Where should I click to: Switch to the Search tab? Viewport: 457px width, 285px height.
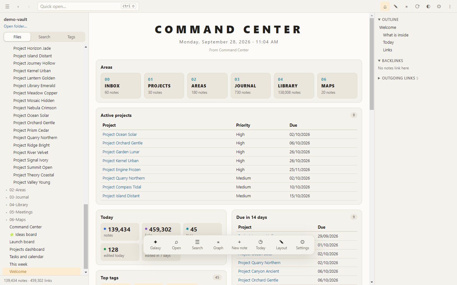tap(44, 37)
